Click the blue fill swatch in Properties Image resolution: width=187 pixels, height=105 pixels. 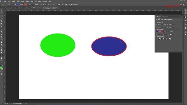point(157,32)
